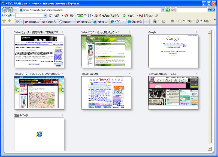Image resolution: width=218 pixels, height=157 pixels.
Task: Toggle the Quick Tabs grid button
Action: 18,22
